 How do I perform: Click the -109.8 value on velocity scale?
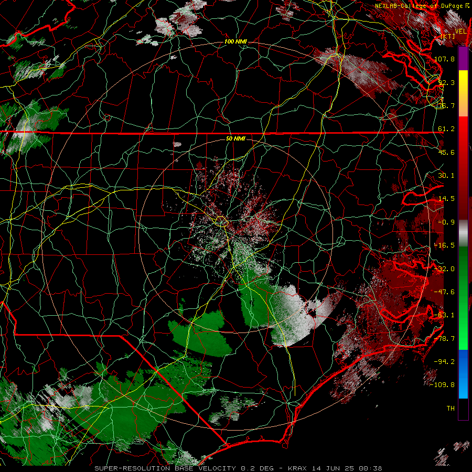coord(442,385)
